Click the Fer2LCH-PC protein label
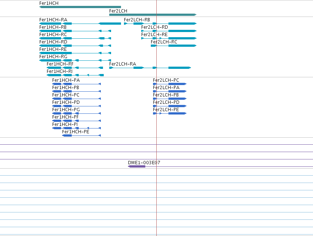This screenshot has height=236, width=313. point(166,80)
